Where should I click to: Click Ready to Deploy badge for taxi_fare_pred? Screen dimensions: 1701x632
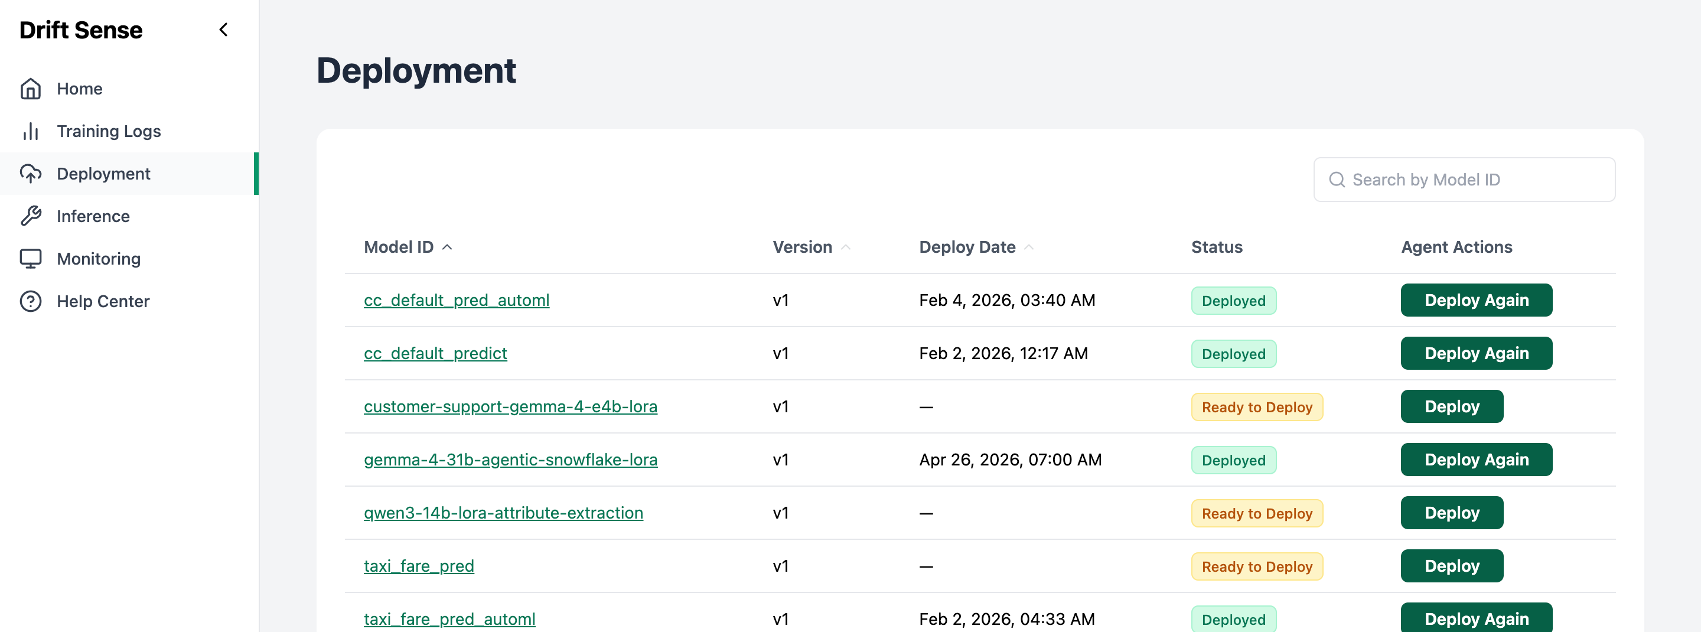point(1257,566)
